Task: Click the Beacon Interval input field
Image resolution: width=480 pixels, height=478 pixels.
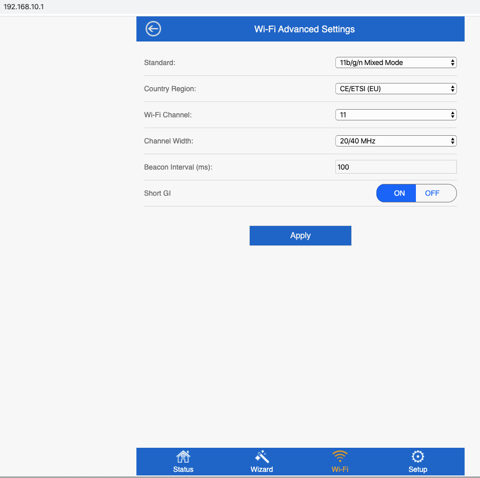Action: [396, 167]
